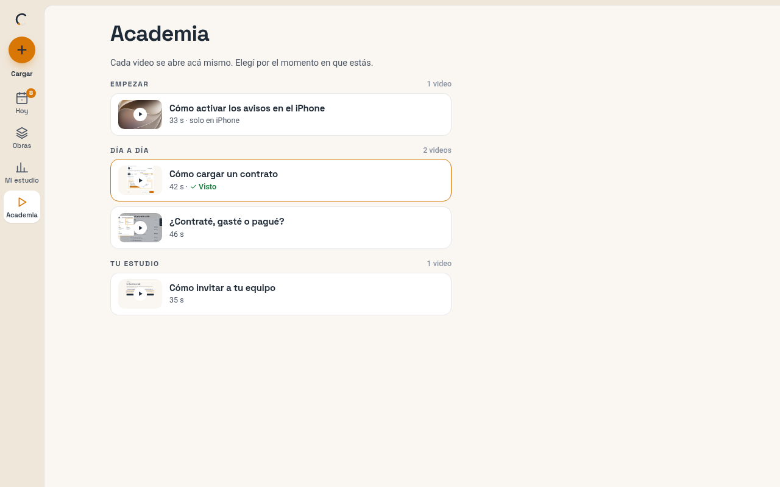Click the Mi estudio sidebar label
Viewport: 780px width, 487px height.
[x=22, y=180]
